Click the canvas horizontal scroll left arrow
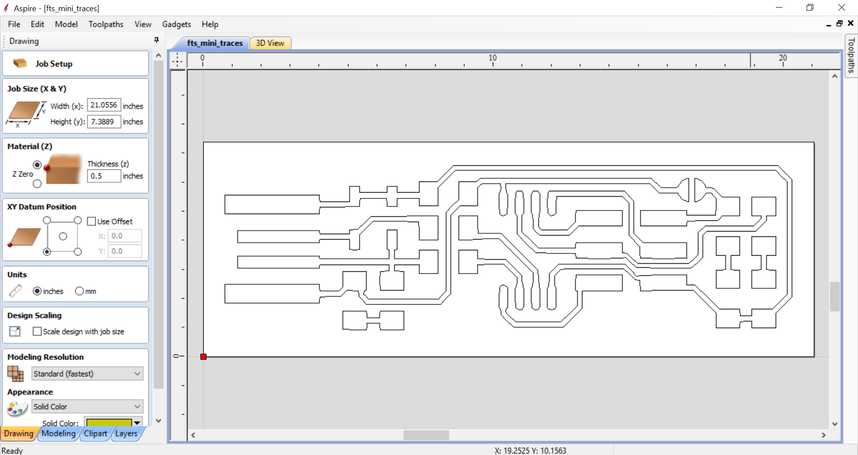This screenshot has width=858, height=455. point(193,435)
